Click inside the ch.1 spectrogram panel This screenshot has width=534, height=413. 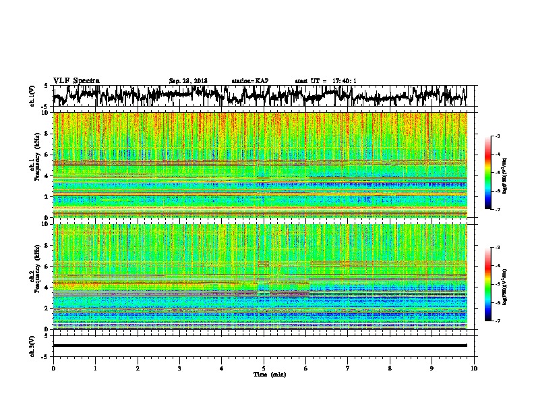260,165
